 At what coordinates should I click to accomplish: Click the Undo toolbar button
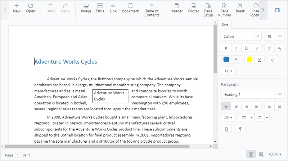(51, 8)
